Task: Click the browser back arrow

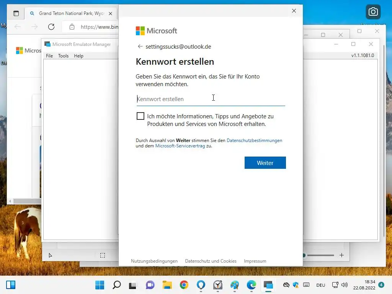Action: click(x=18, y=27)
